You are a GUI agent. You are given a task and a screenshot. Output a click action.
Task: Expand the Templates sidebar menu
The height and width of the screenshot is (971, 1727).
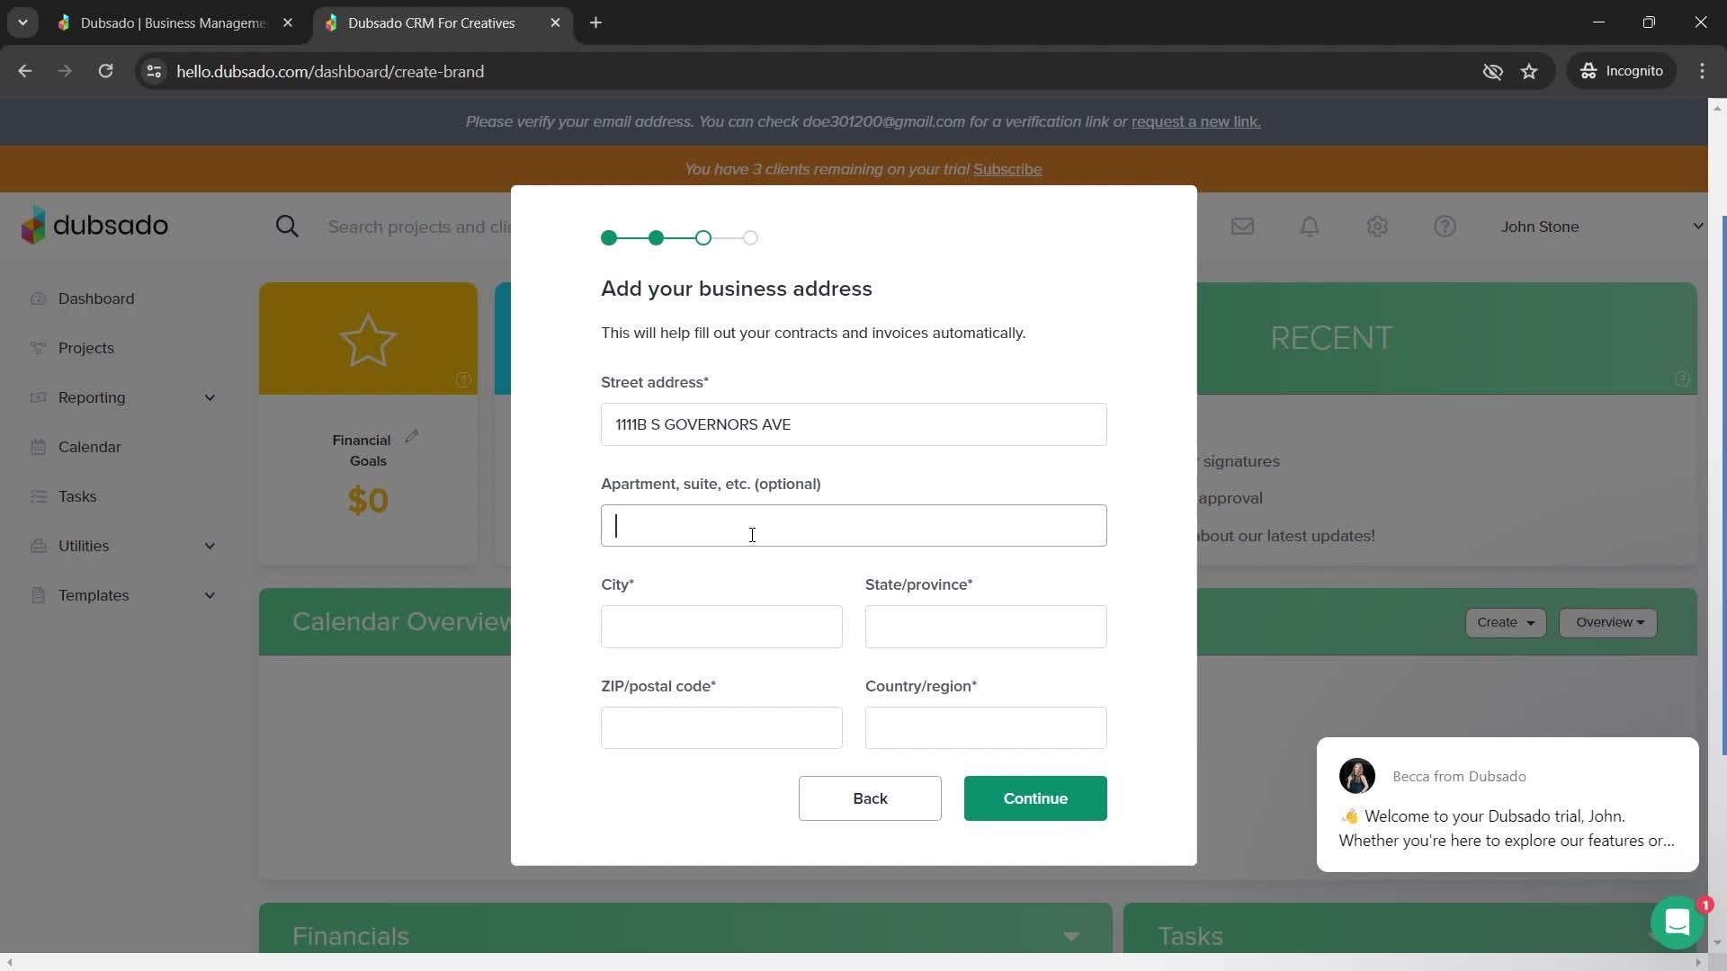[122, 595]
